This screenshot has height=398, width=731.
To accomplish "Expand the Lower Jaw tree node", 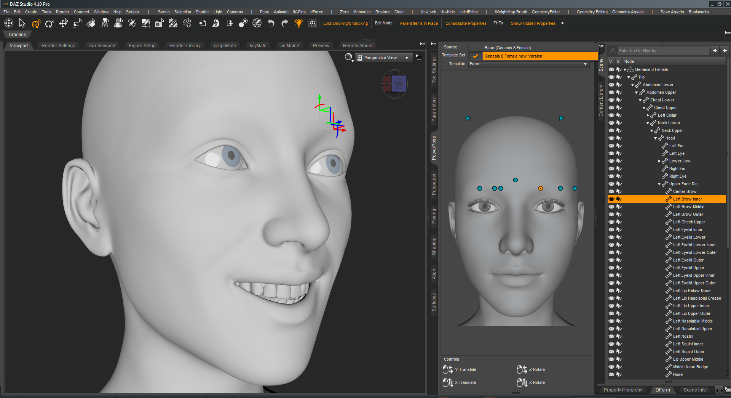I will 659,161.
